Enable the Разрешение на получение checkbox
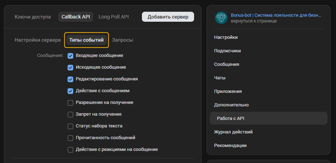This screenshot has height=163, width=336. [x=70, y=103]
